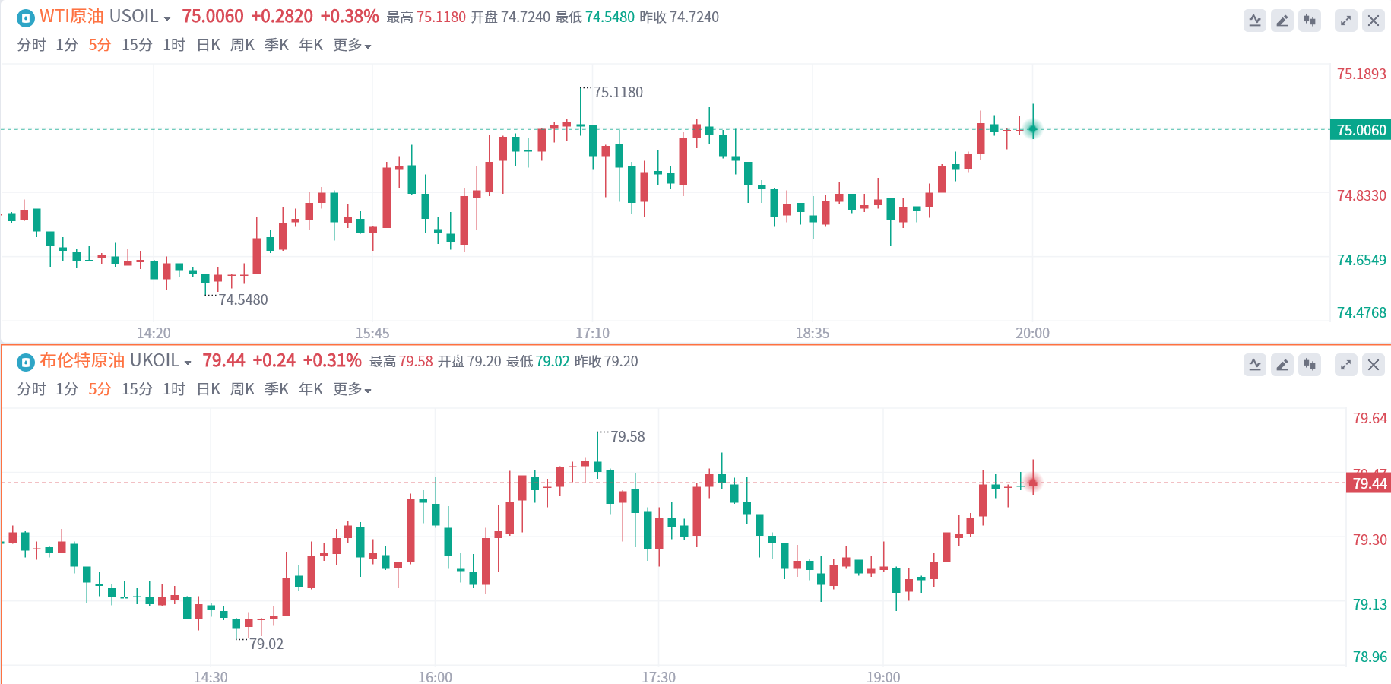Open indicator icon on Brent chart
Viewport: 1391px width, 684px height.
click(1255, 365)
